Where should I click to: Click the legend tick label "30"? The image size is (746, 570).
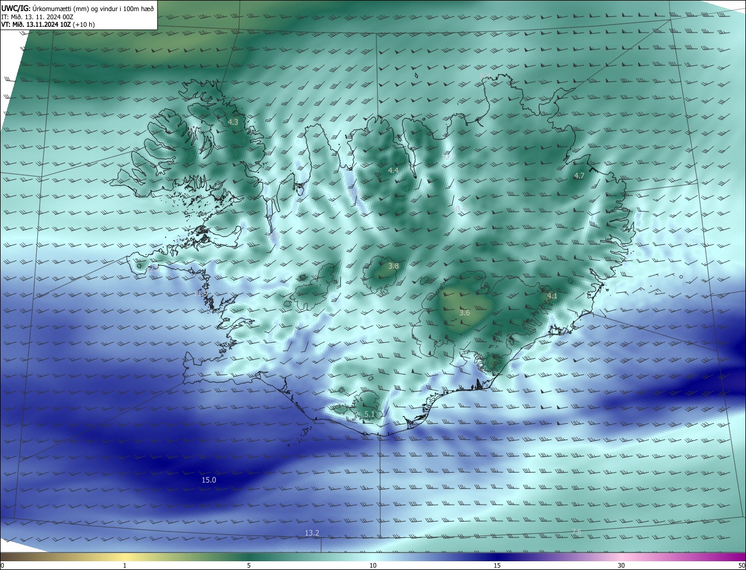tap(621, 565)
